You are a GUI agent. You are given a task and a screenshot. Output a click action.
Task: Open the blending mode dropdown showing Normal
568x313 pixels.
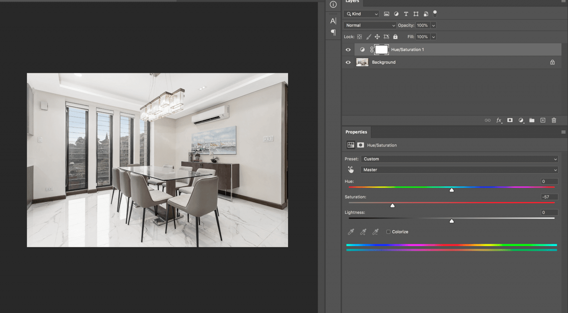coord(369,25)
